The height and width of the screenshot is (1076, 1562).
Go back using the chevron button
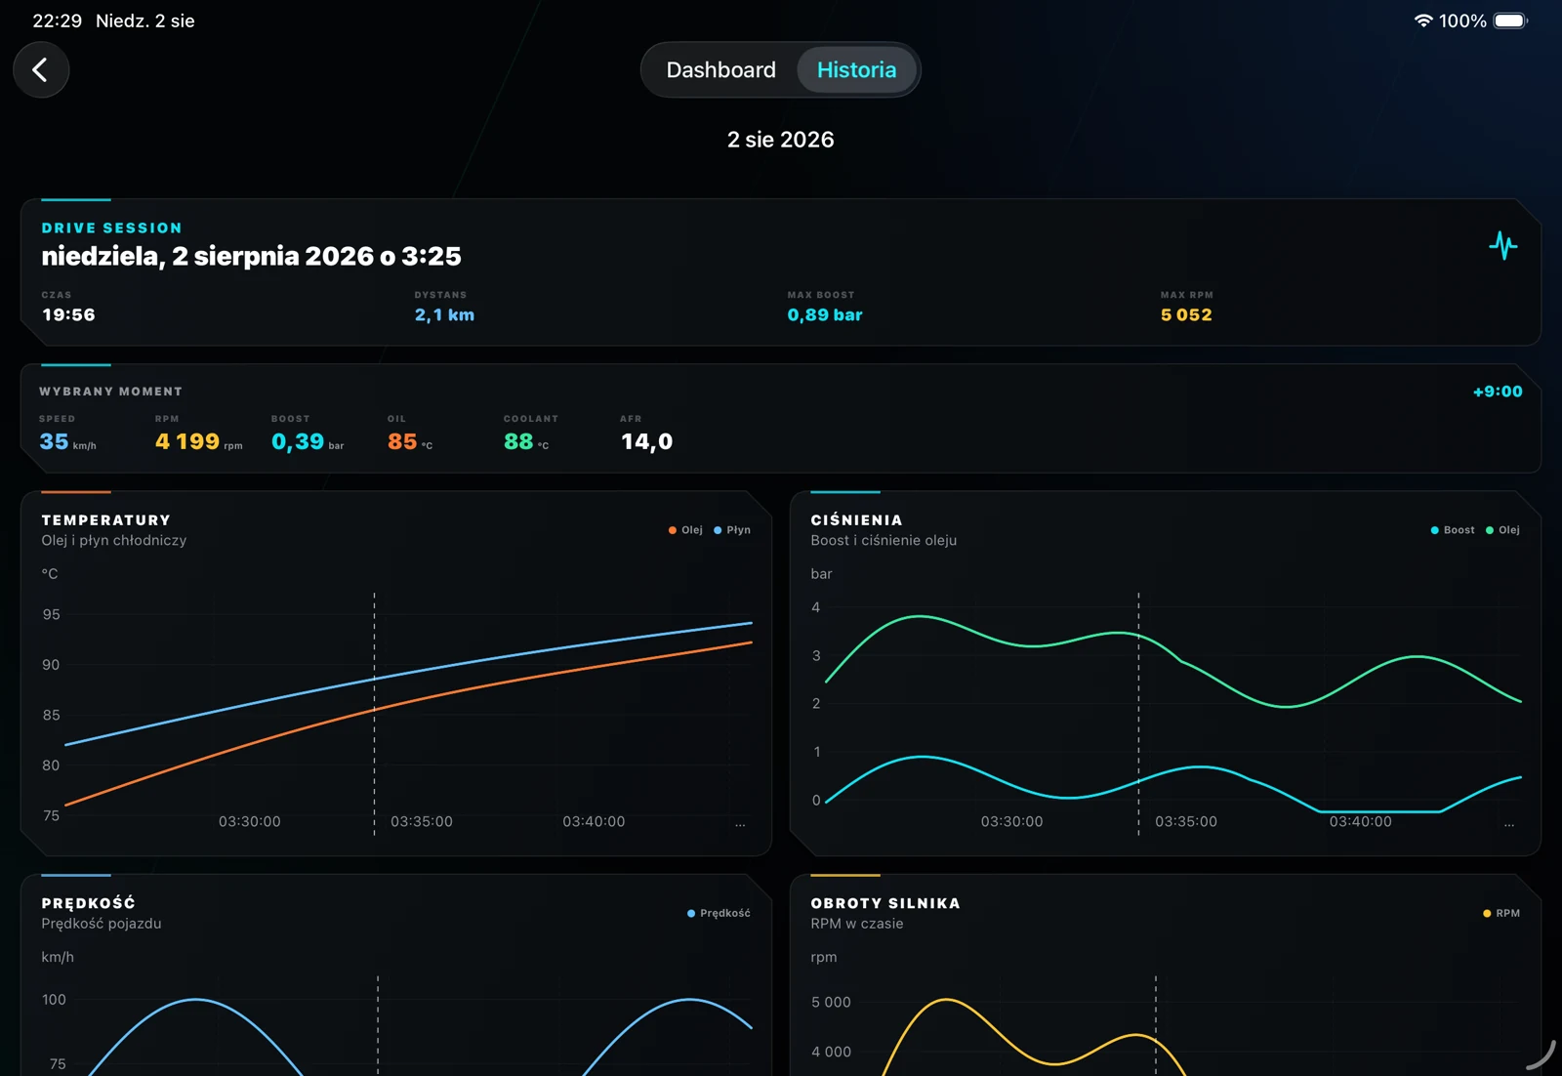[x=41, y=70]
